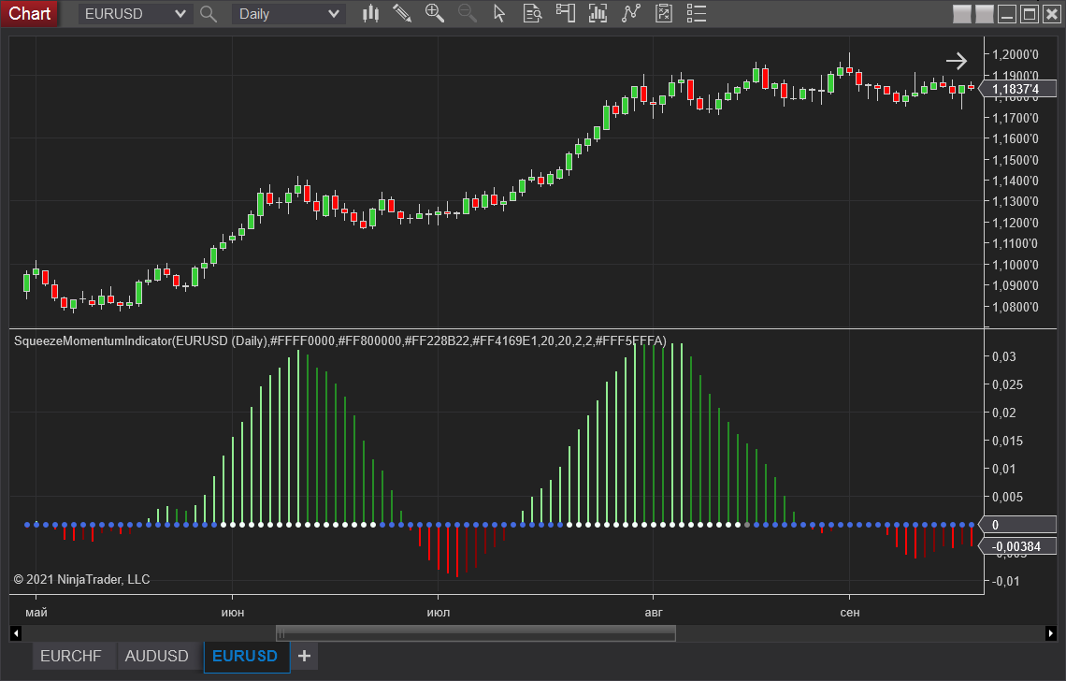The height and width of the screenshot is (681, 1066).
Task: Click the scrollbar left arrow
Action: [15, 633]
